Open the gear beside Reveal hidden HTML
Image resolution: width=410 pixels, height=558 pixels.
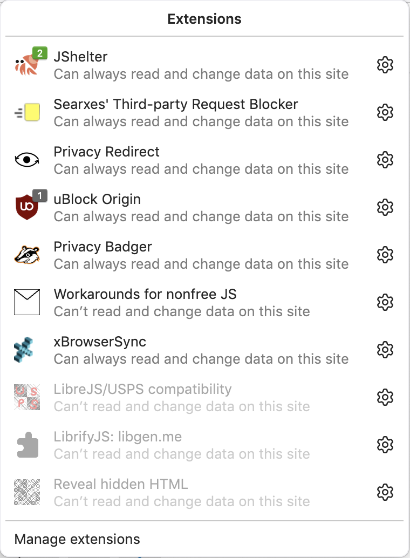(385, 492)
